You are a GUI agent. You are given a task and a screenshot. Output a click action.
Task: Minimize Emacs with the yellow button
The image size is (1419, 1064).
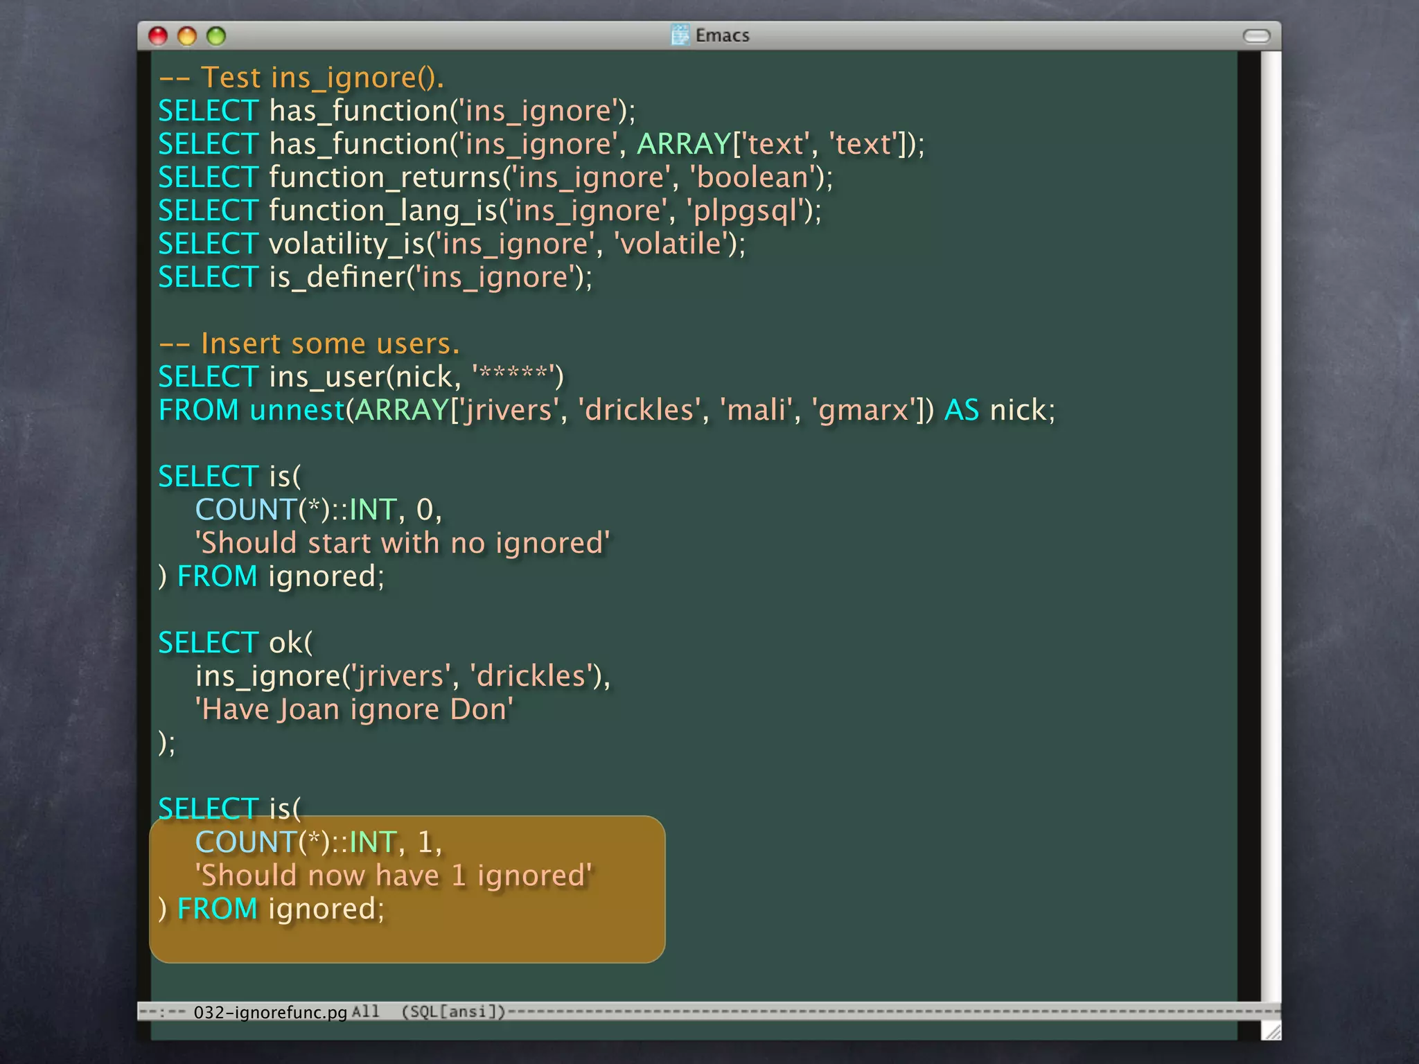[x=187, y=36]
